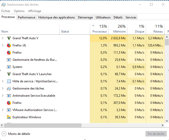Open the Fichier menu

click(x=6, y=11)
